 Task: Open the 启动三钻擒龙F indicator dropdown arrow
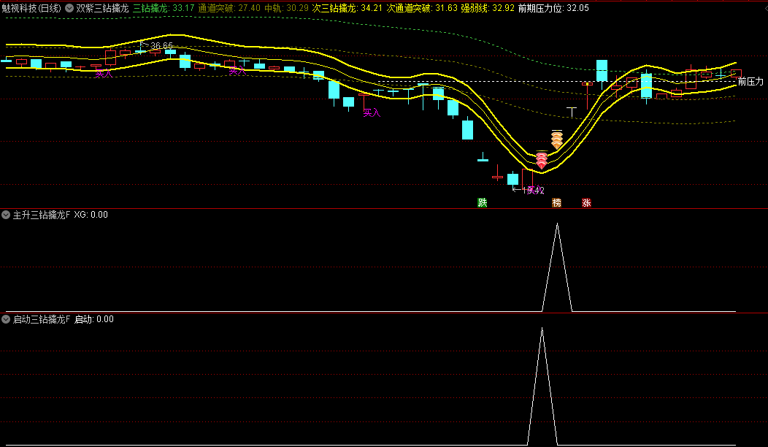click(7, 319)
